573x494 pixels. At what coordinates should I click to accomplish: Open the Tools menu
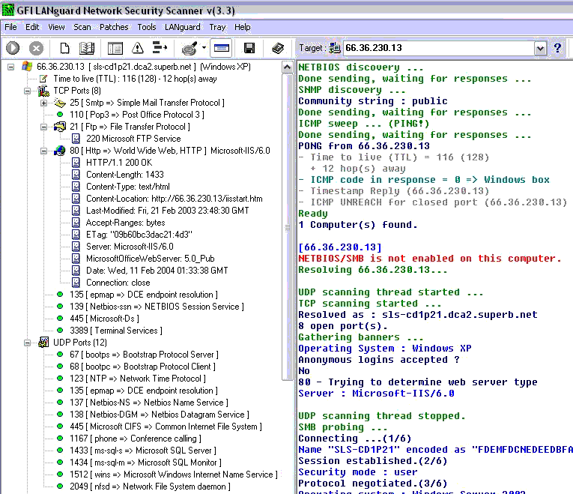coord(147,27)
